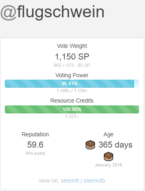The image size is (145, 191).
Task: Click the Vote Weight heading
Action: [x=72, y=46]
